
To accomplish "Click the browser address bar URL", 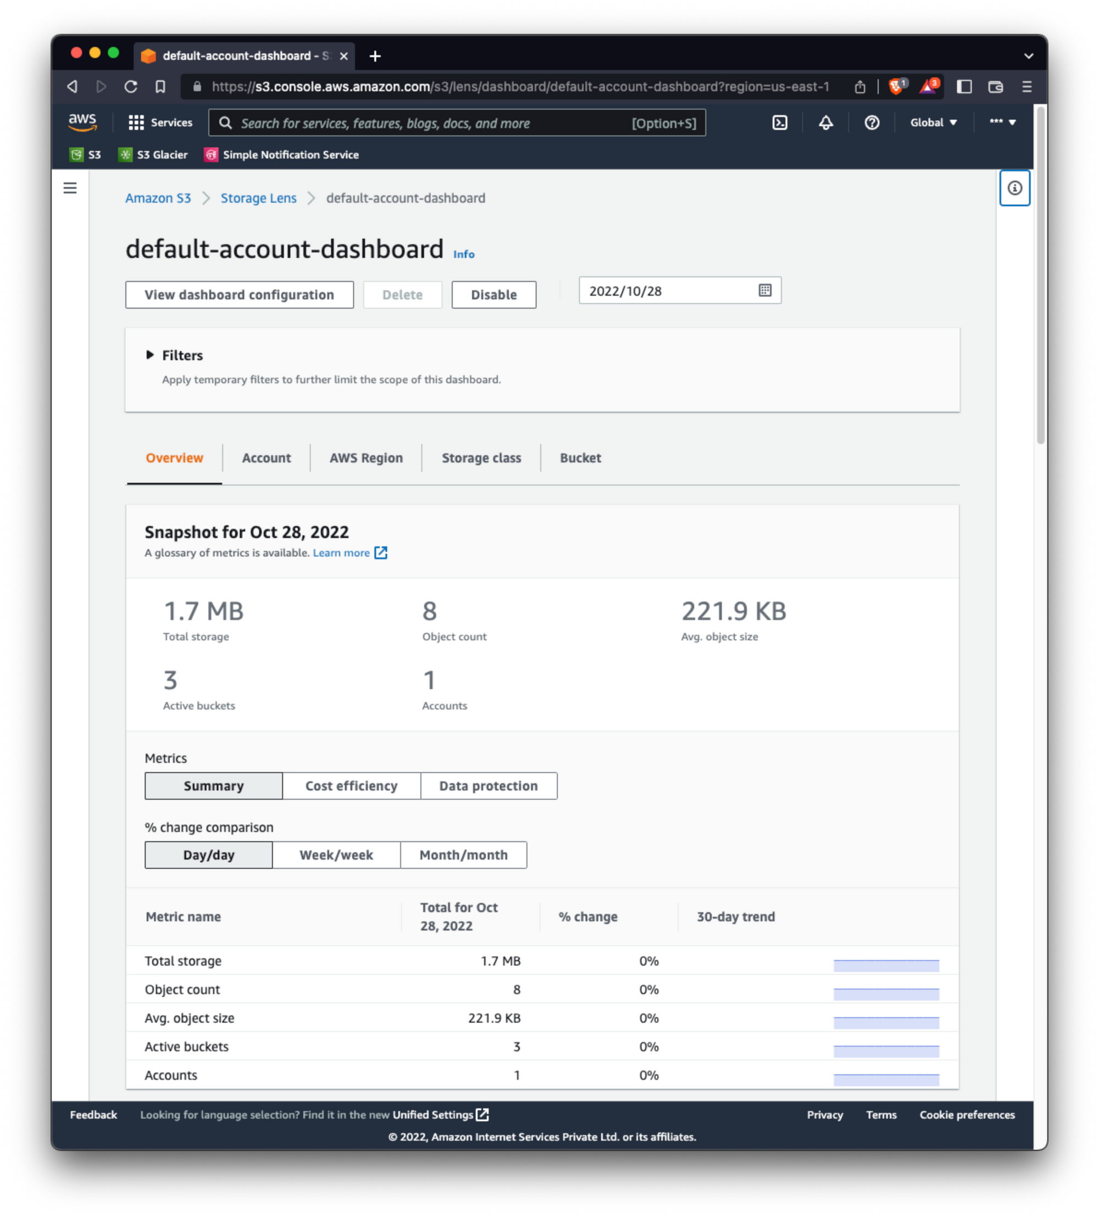I will click(520, 86).
